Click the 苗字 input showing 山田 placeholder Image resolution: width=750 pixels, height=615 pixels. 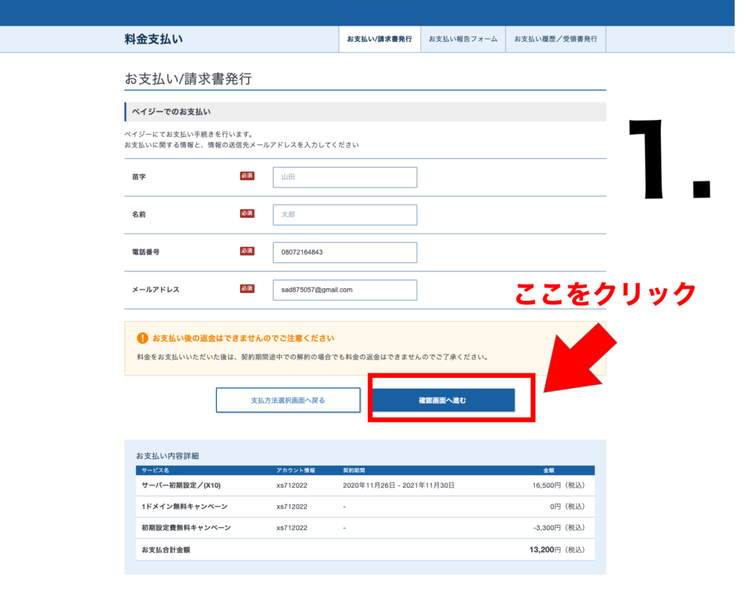[x=344, y=176]
